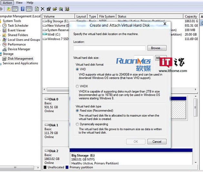
Task: Click the New Volume drive icon
Action: click(45, 26)
